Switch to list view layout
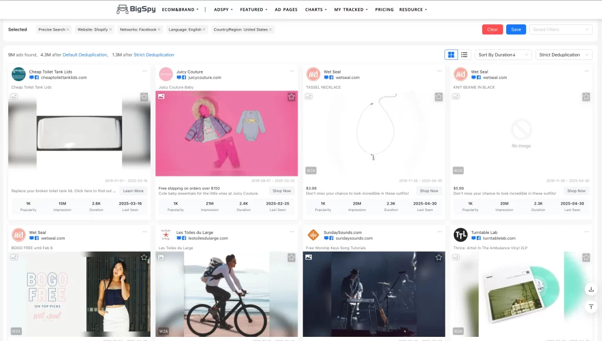Viewport: 602px width, 341px height. pos(464,55)
